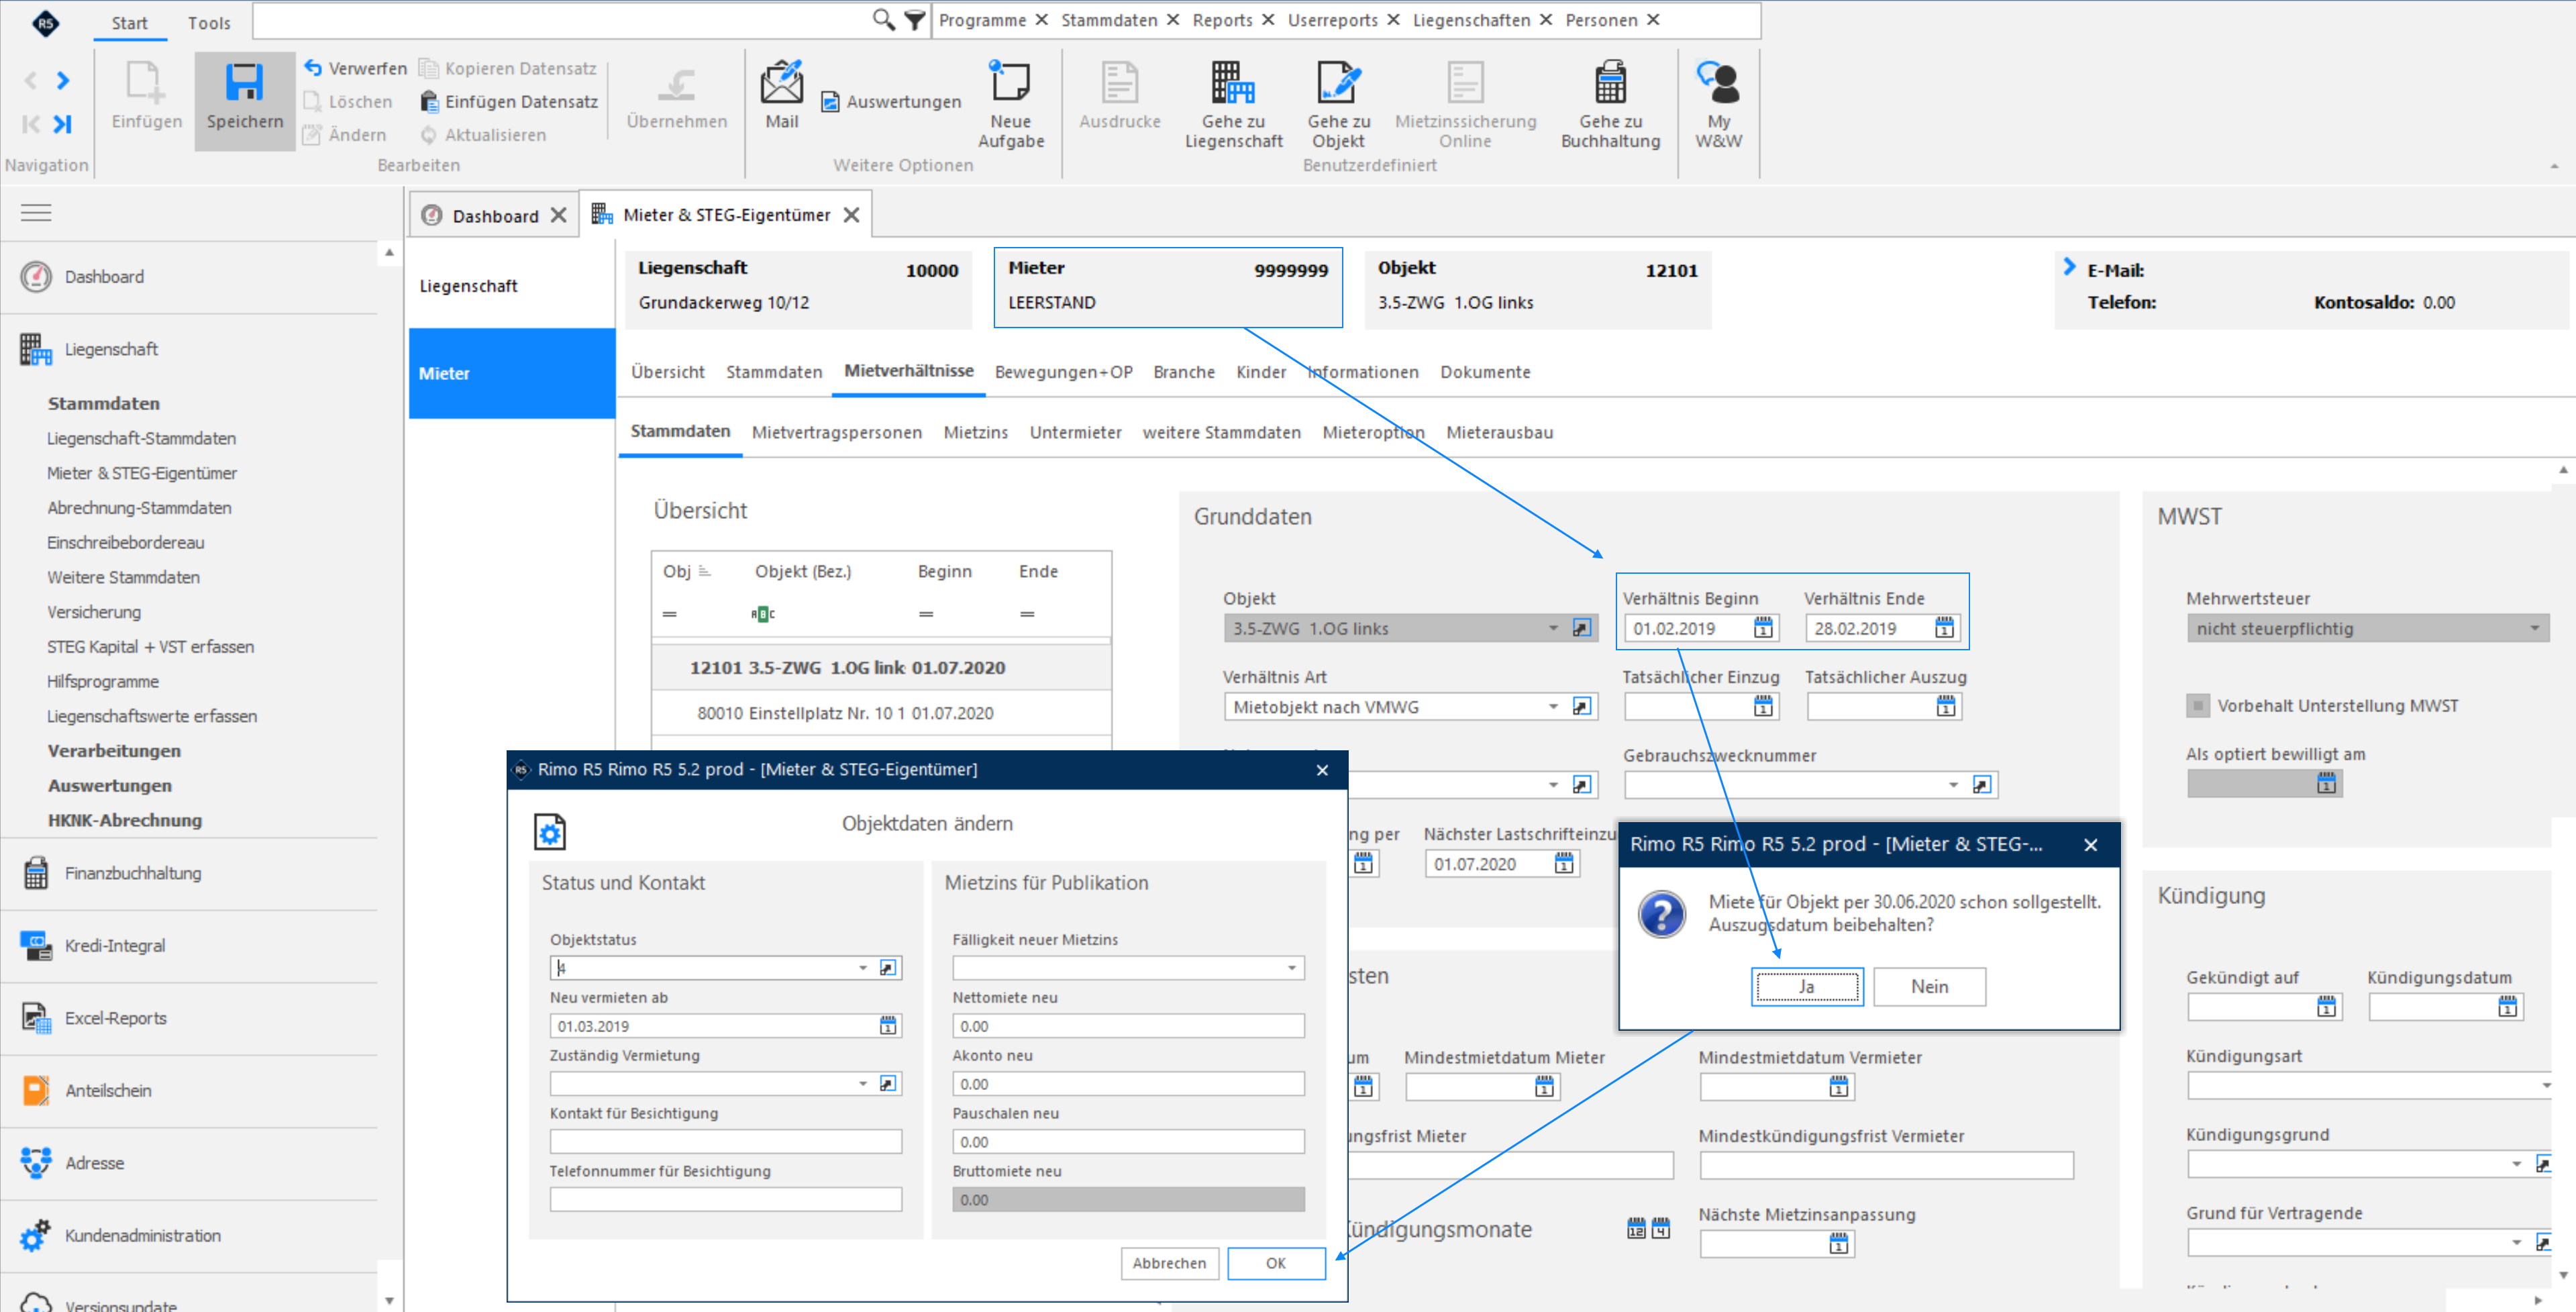Click the filter funnel icon
Viewport: 2576px width, 1312px height.
coord(914,20)
